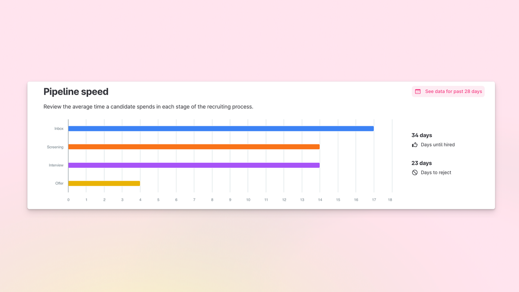Click the 0 tick on the axis

coord(68,200)
